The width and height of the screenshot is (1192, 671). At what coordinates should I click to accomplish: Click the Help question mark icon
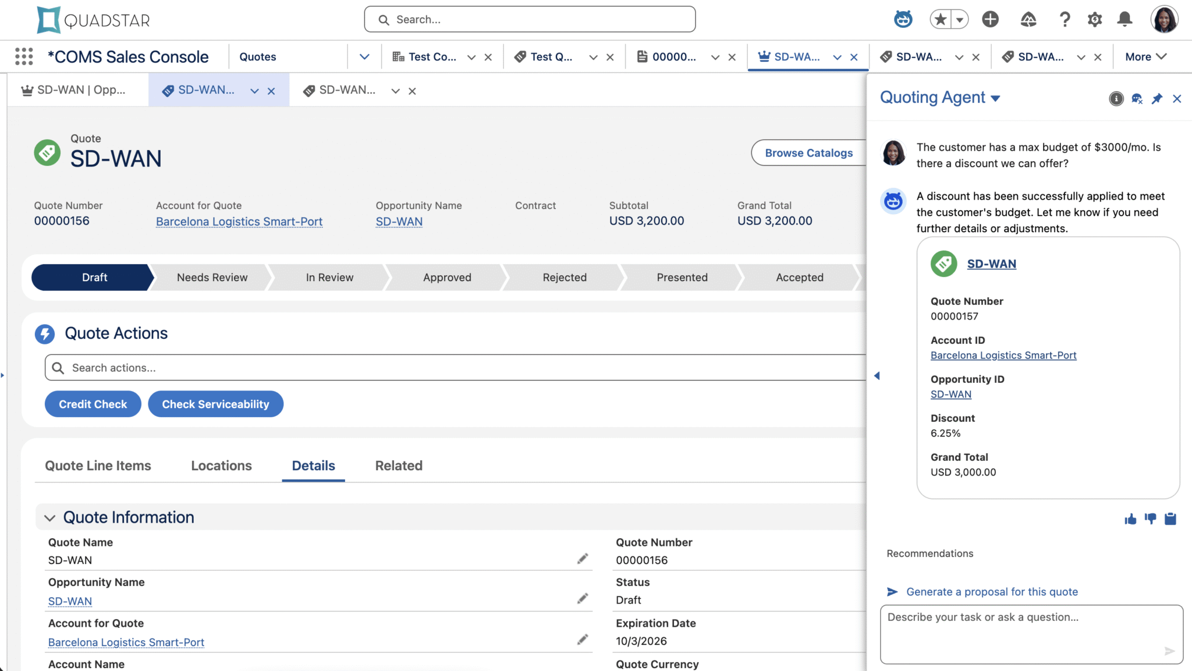coord(1065,19)
